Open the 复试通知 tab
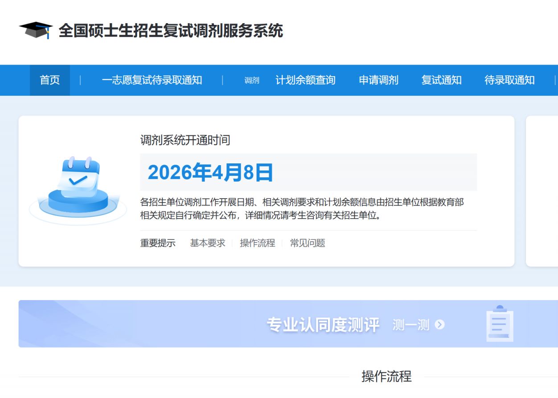Image resolution: width=558 pixels, height=398 pixels. click(x=441, y=80)
